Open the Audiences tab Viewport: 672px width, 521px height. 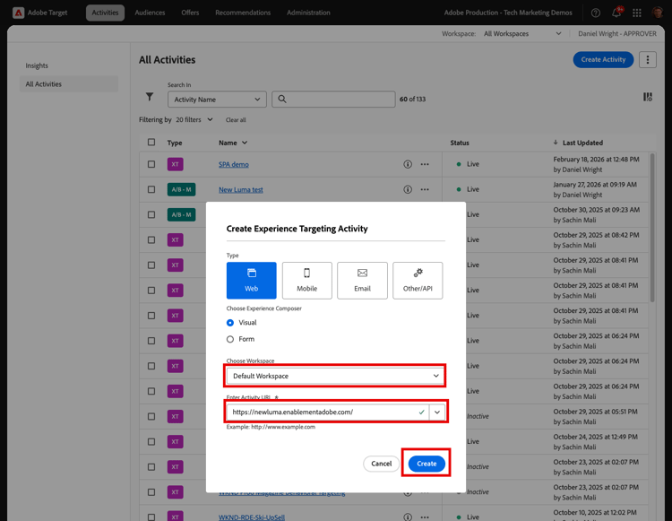(x=150, y=13)
